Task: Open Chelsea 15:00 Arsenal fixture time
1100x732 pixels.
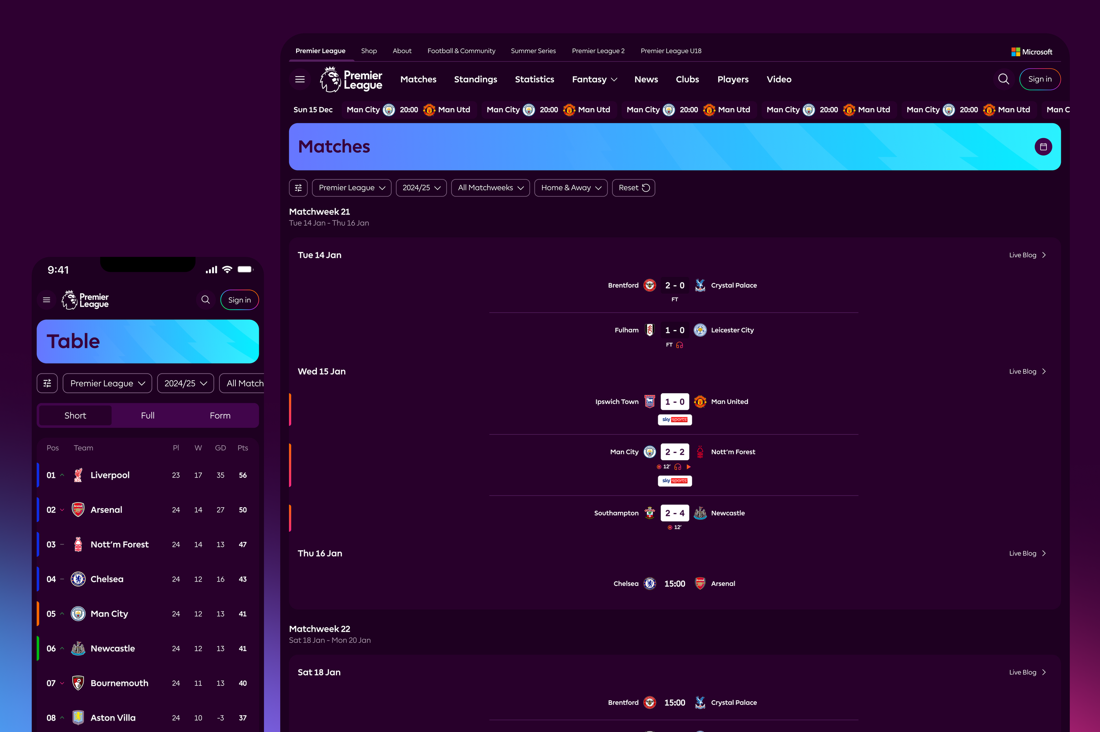Action: click(675, 584)
